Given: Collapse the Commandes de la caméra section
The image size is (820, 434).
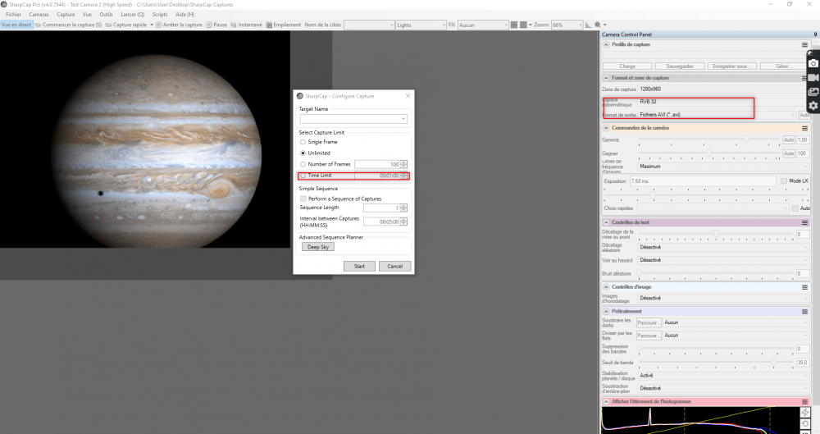Looking at the screenshot, I should [606, 128].
